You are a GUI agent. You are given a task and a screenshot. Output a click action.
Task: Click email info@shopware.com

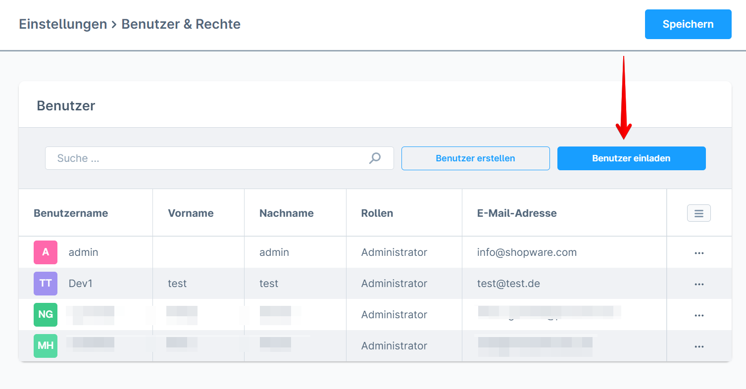click(527, 252)
